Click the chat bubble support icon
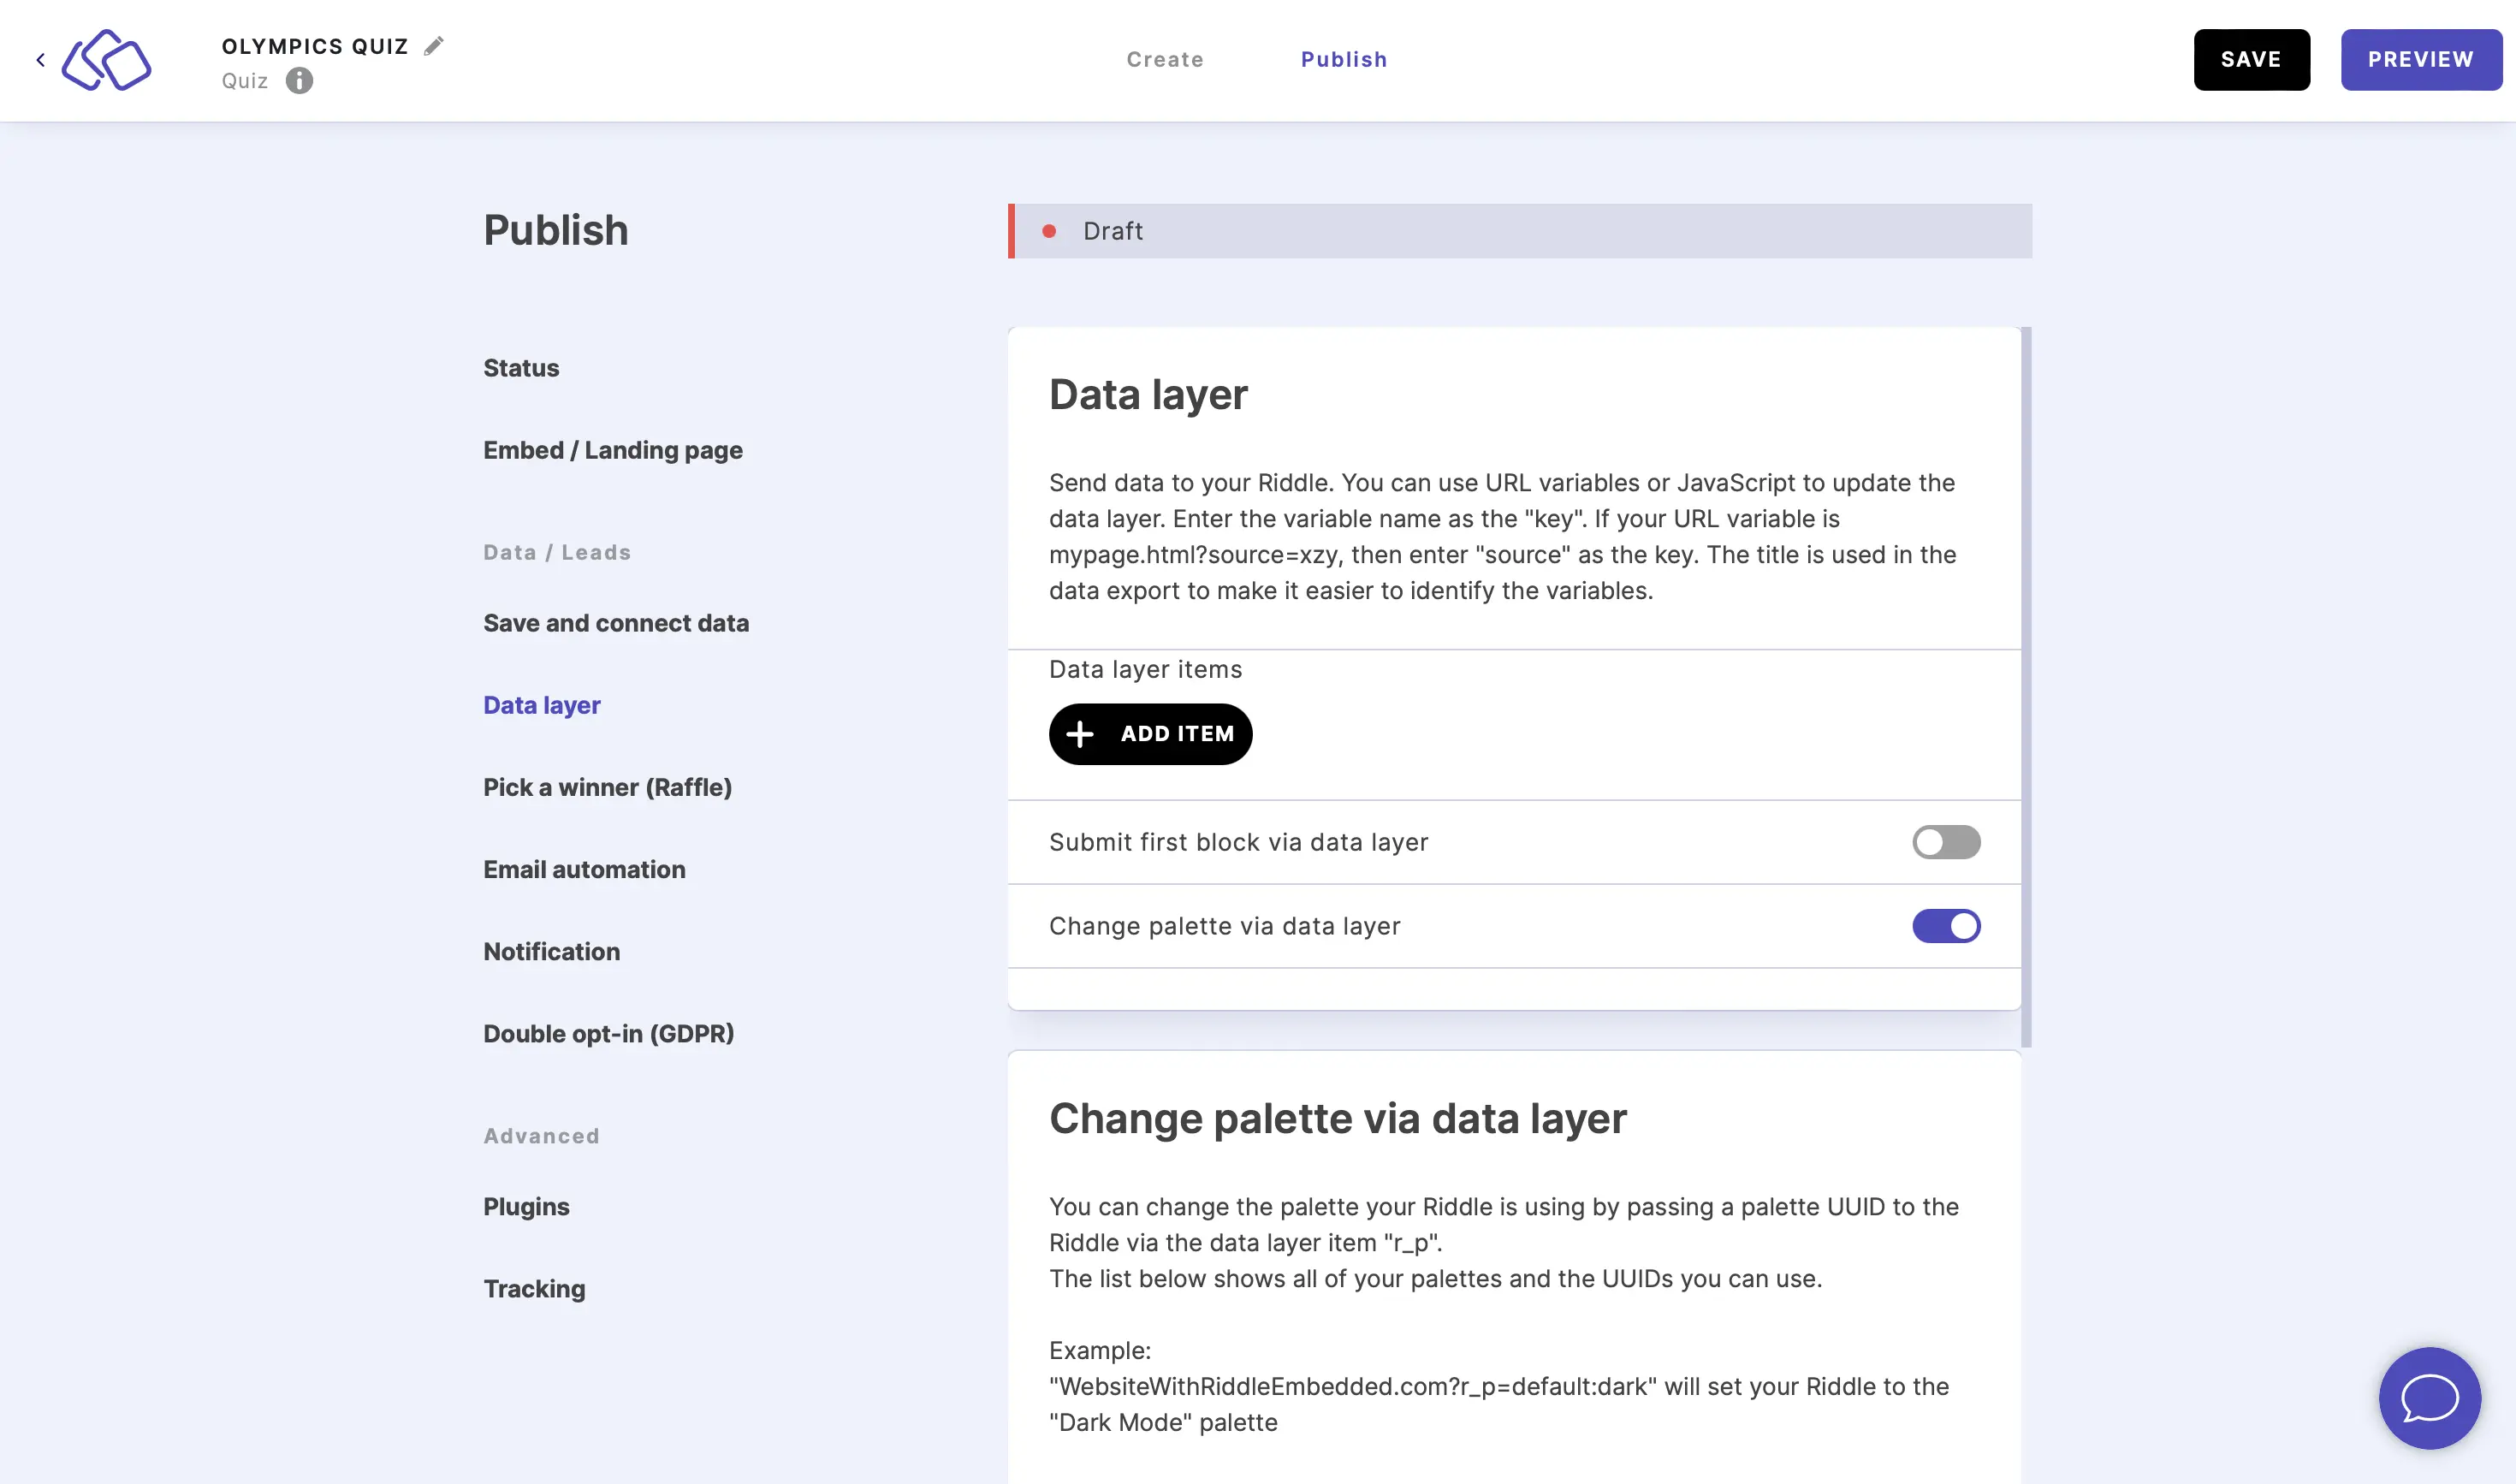 coord(2431,1399)
